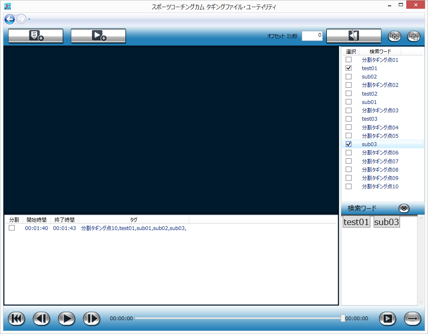Click the 選択 column header
This screenshot has width=428, height=334.
[x=351, y=51]
